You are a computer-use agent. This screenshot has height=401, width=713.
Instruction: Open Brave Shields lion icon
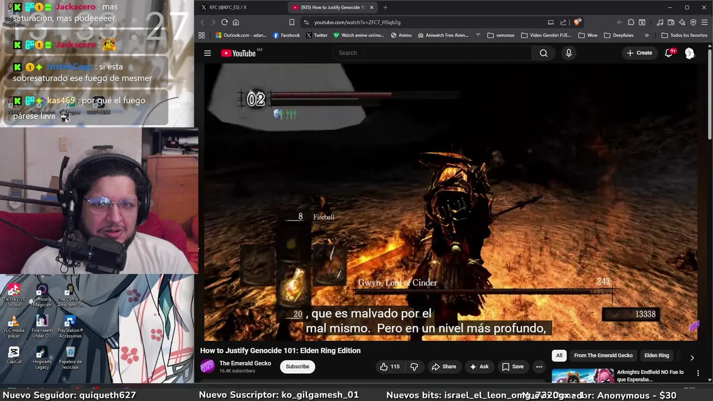point(578,22)
